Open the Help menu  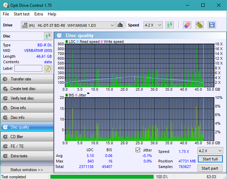tap(52, 14)
